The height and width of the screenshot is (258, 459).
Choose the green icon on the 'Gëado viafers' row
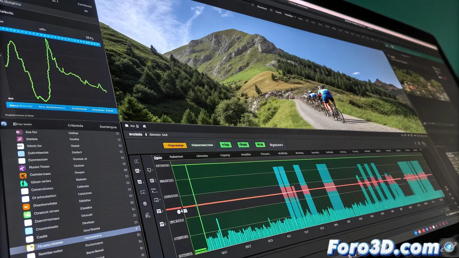tap(24, 183)
